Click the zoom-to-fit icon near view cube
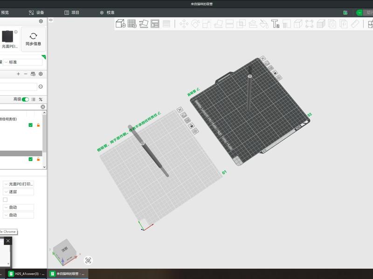Viewport: 373px width, 279px height. 88,260
